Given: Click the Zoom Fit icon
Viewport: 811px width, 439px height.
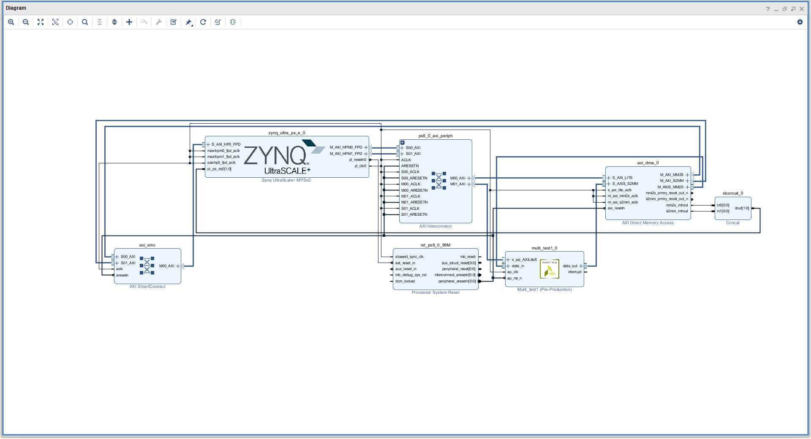Looking at the screenshot, I should 41,22.
